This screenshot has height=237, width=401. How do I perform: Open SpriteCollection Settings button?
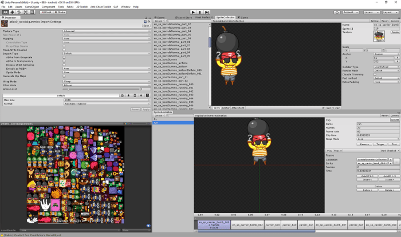(x=375, y=21)
